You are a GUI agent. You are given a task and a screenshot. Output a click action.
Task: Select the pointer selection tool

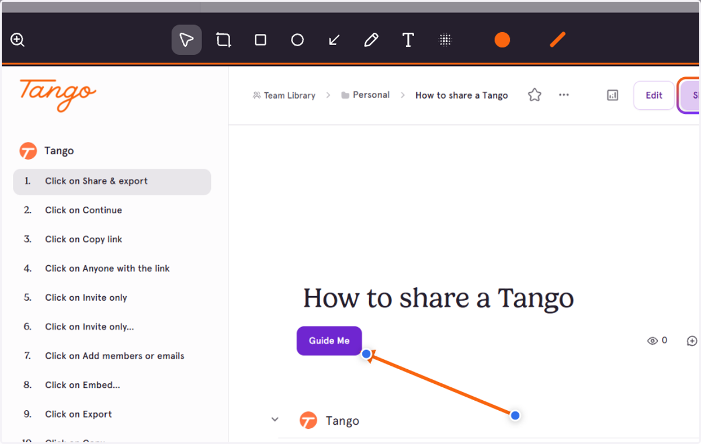point(186,40)
